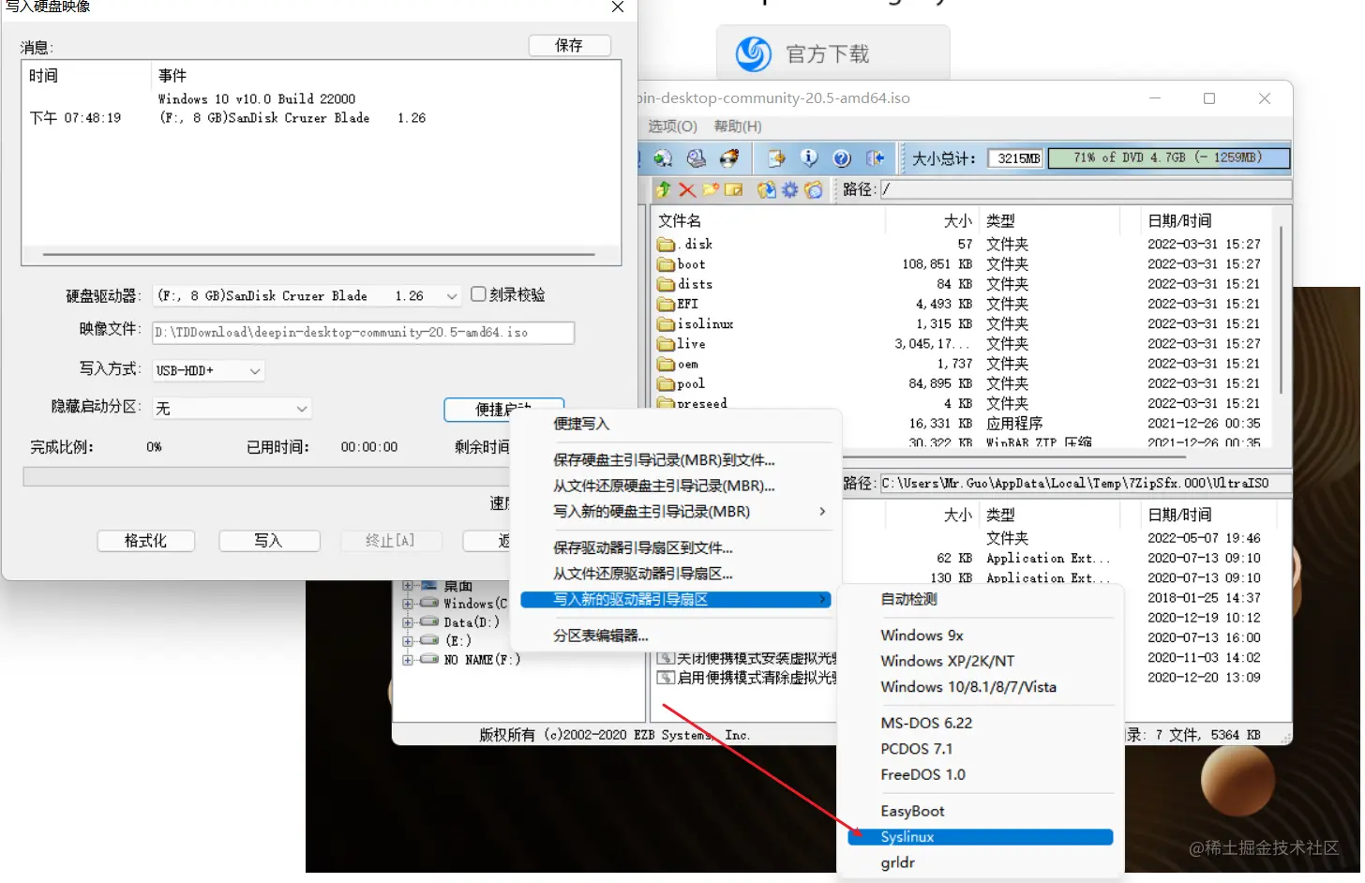This screenshot has width=1365, height=883.
Task: Click the 保存 button in the message area
Action: [x=570, y=45]
